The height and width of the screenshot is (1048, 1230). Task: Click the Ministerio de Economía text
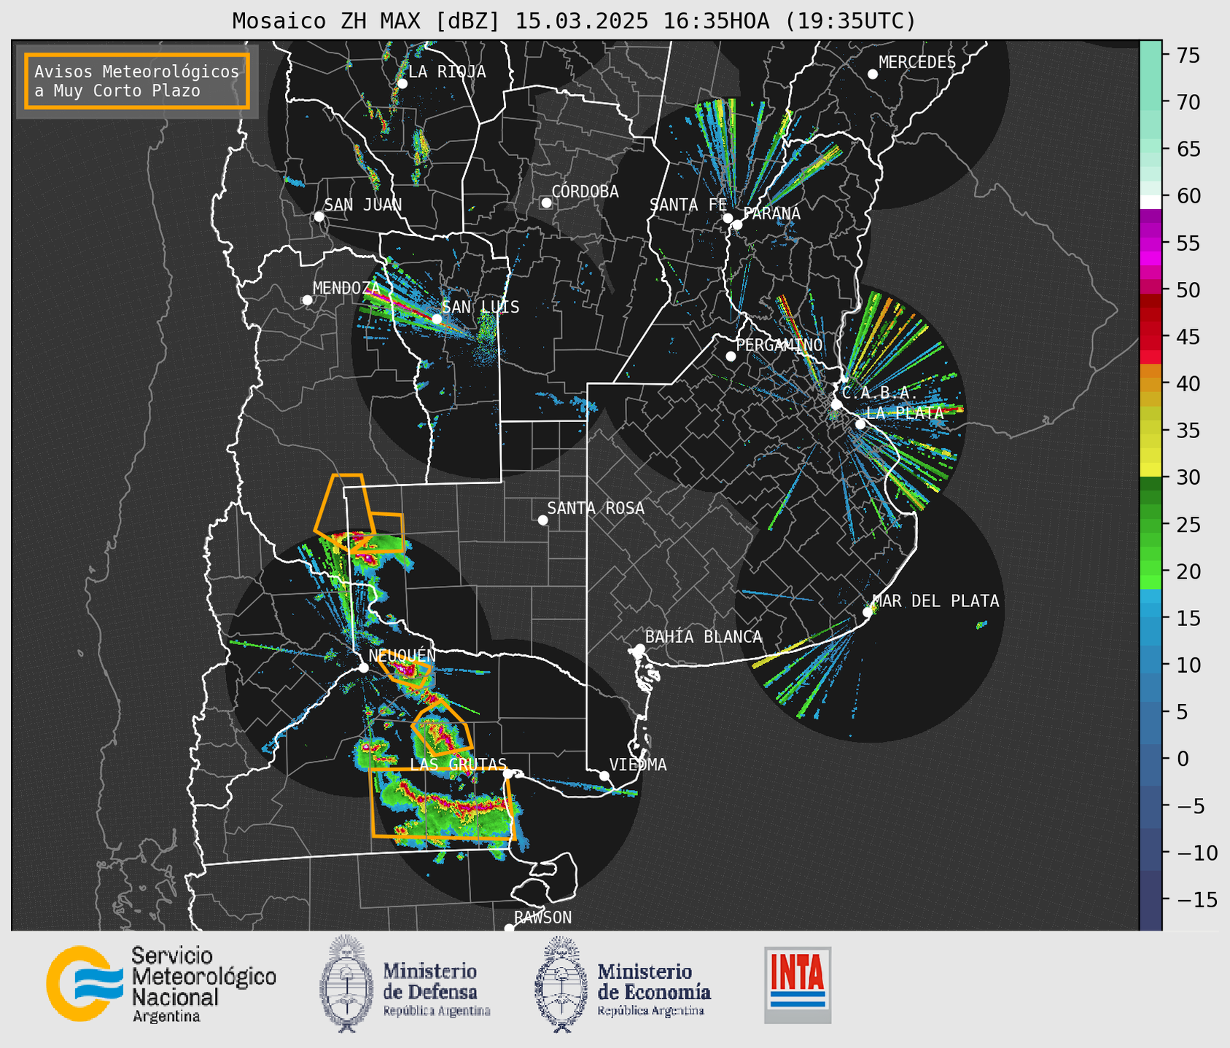pos(653,990)
